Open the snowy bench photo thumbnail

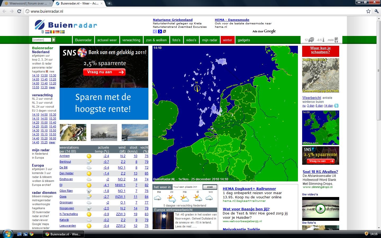click(135, 132)
